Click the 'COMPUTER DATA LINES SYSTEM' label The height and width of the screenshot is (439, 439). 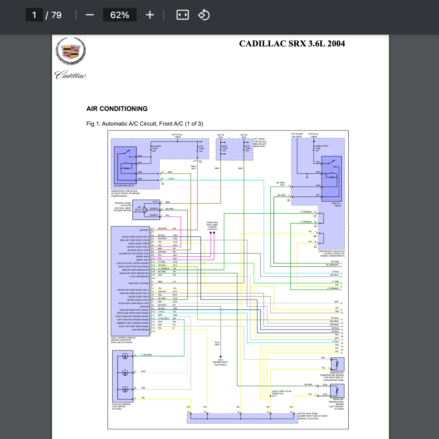212,225
